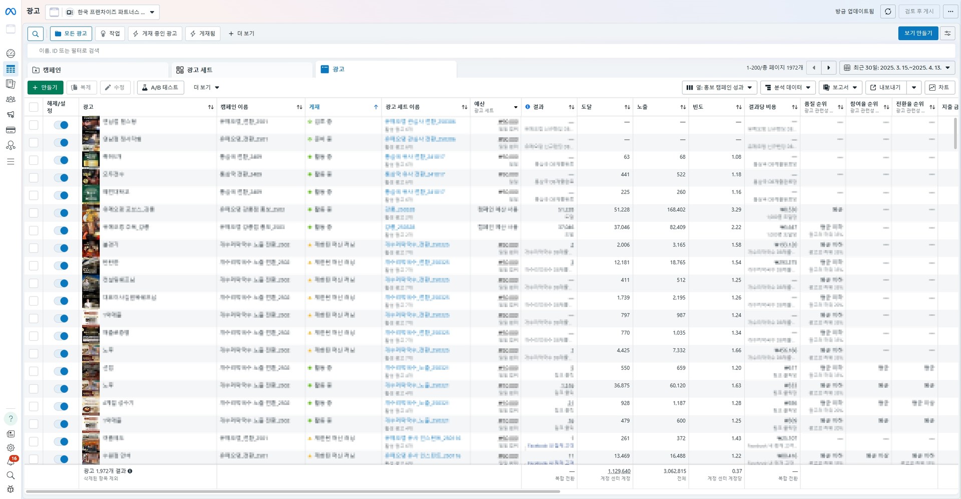Expand the 분석 데이터 breakdown dropdown
This screenshot has width=961, height=499.
coord(788,87)
